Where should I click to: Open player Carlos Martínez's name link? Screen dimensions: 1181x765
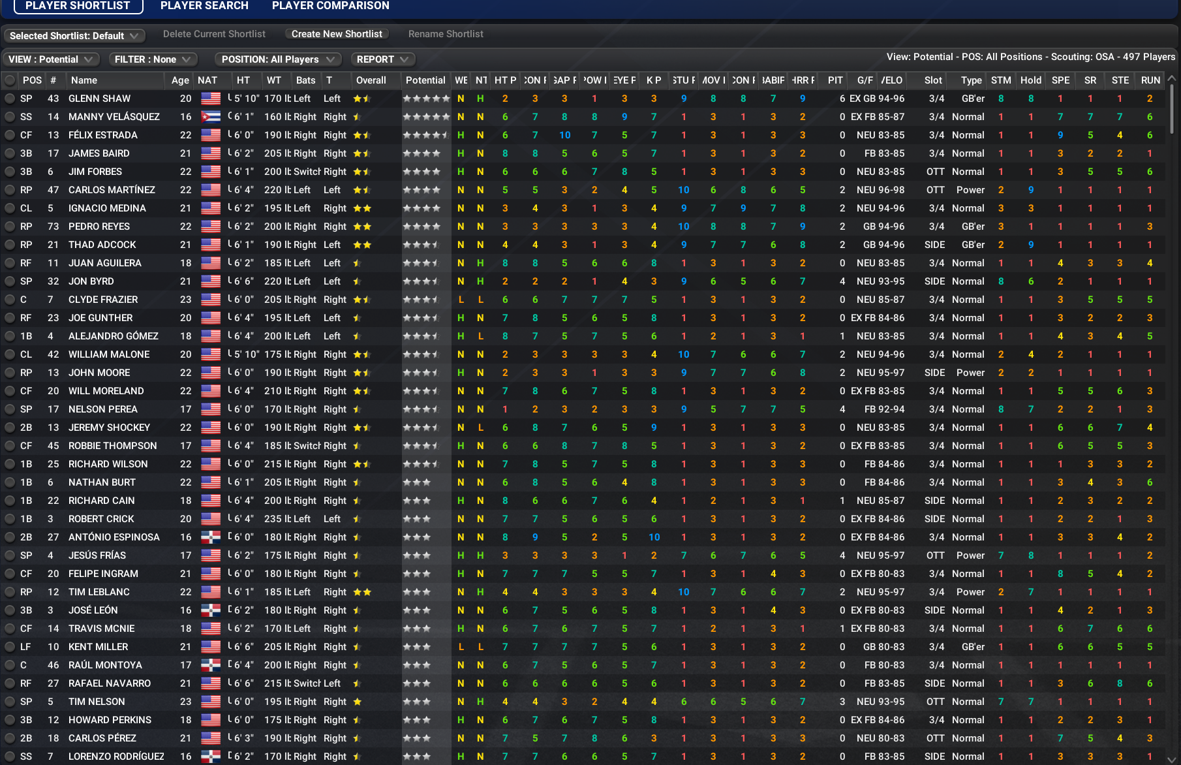pyautogui.click(x=112, y=190)
